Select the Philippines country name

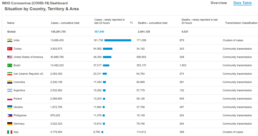[x=20, y=115]
